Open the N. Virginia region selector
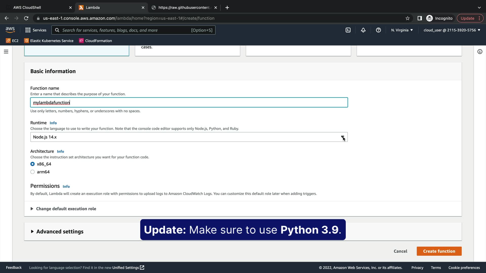 pos(402,30)
